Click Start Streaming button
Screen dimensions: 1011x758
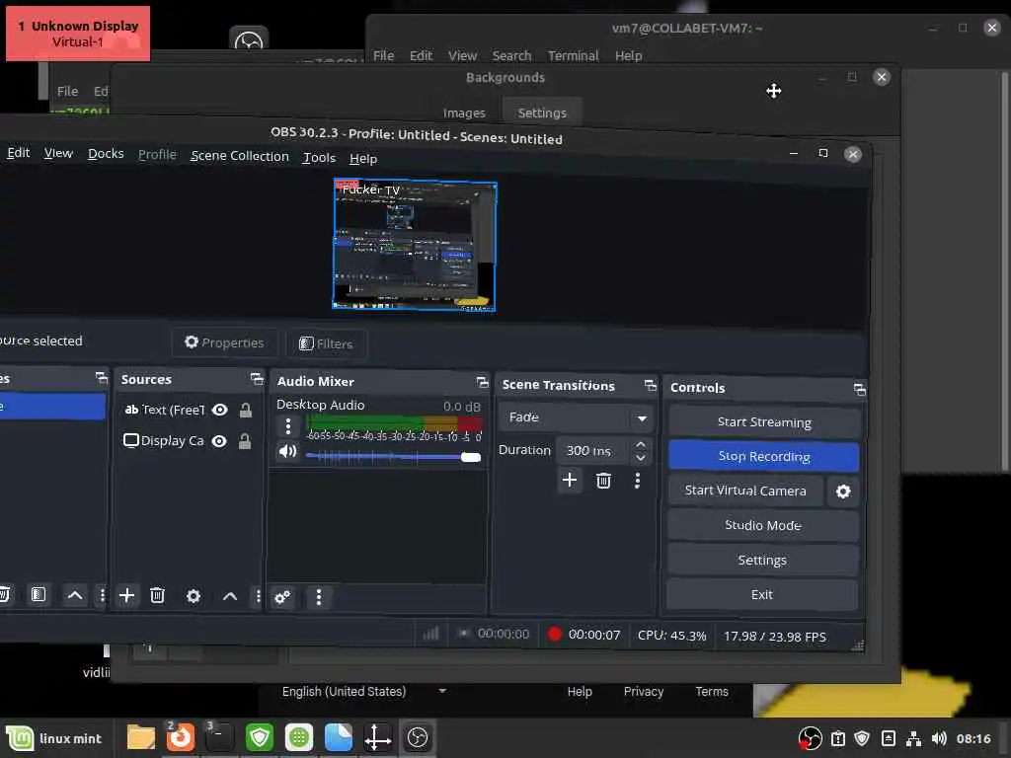coord(764,422)
